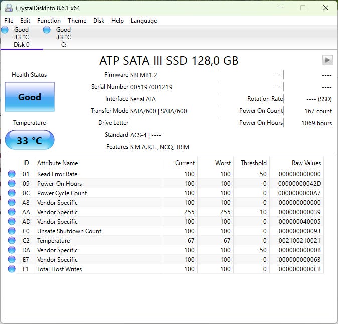Viewport: 338px width, 324px height.
Task: Click the blue status orb for drive C:
Action: pyautogui.click(x=47, y=30)
